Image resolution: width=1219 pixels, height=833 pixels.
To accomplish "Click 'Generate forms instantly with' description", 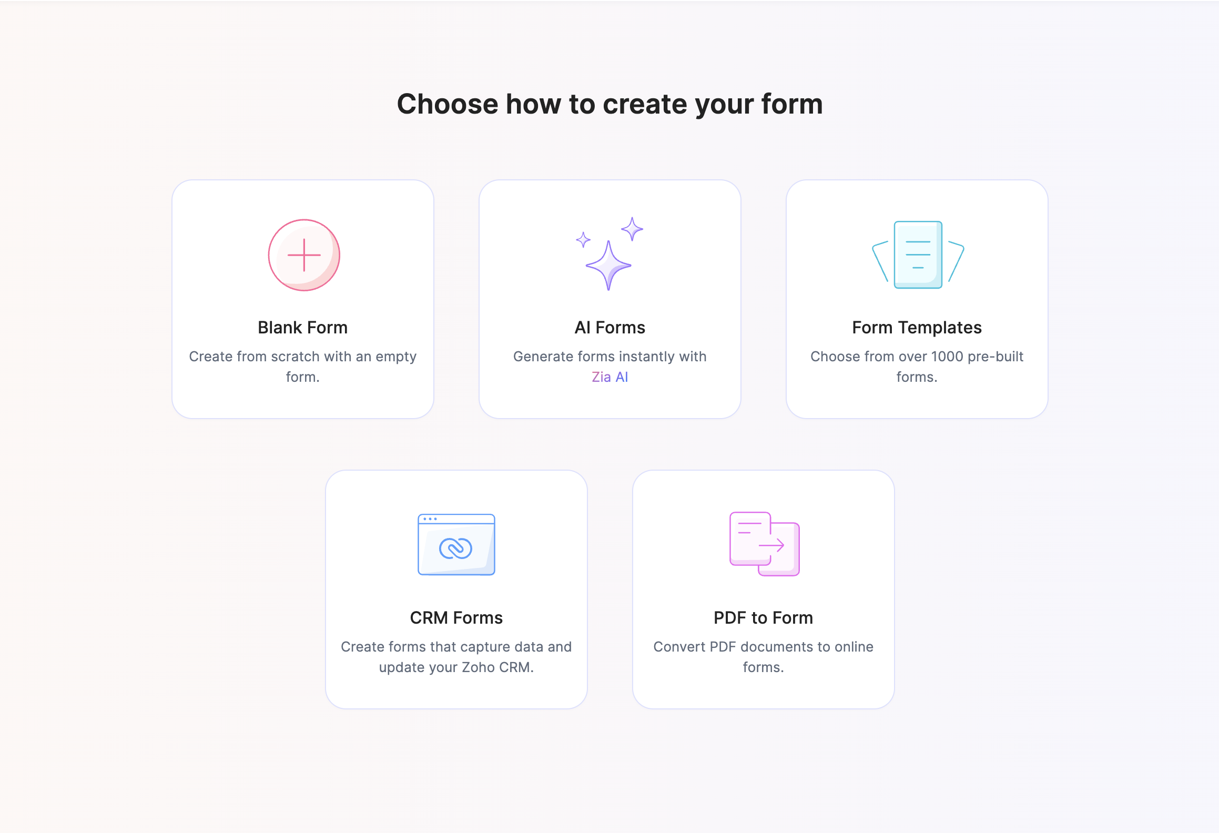I will coord(609,357).
